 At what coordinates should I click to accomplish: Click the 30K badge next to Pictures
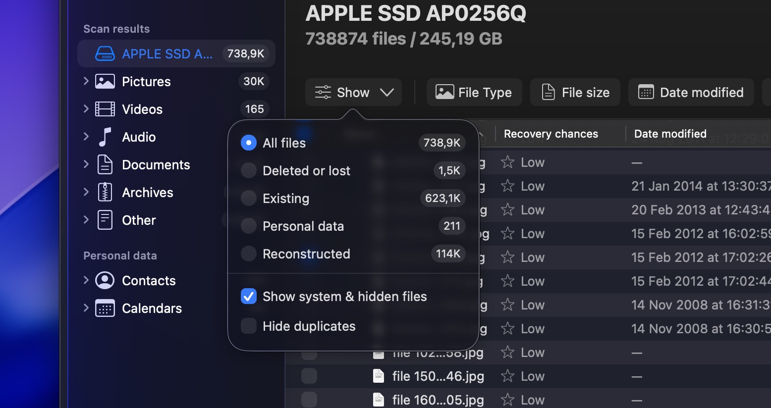click(254, 81)
